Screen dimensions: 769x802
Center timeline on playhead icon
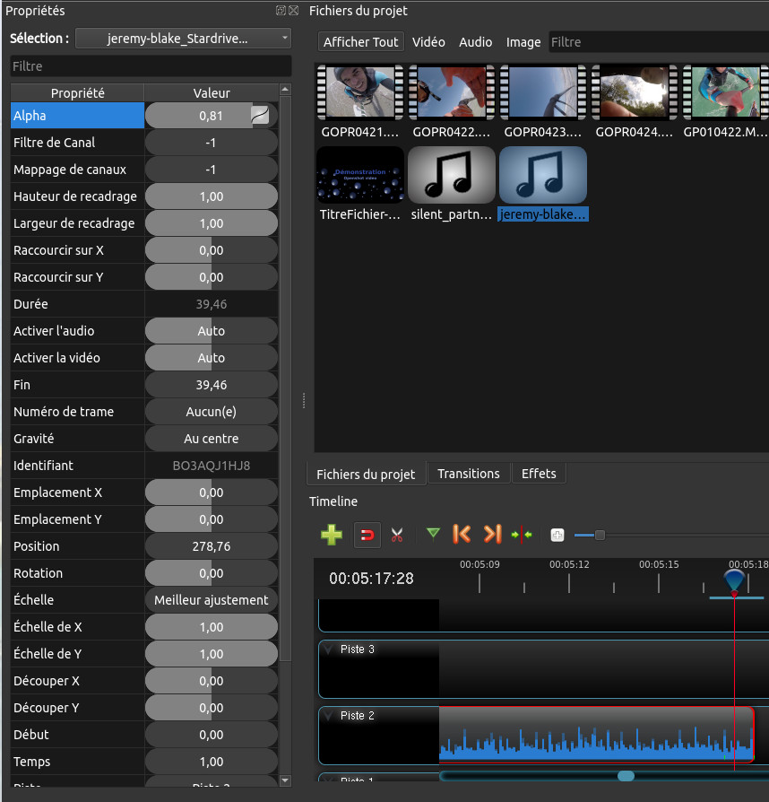(522, 535)
